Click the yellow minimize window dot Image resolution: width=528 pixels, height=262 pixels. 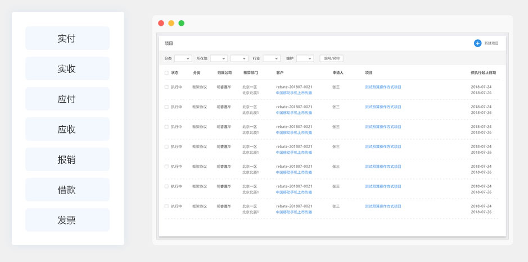point(171,23)
